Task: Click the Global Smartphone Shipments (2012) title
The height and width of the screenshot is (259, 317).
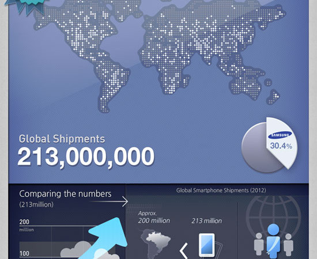Action: 221,191
